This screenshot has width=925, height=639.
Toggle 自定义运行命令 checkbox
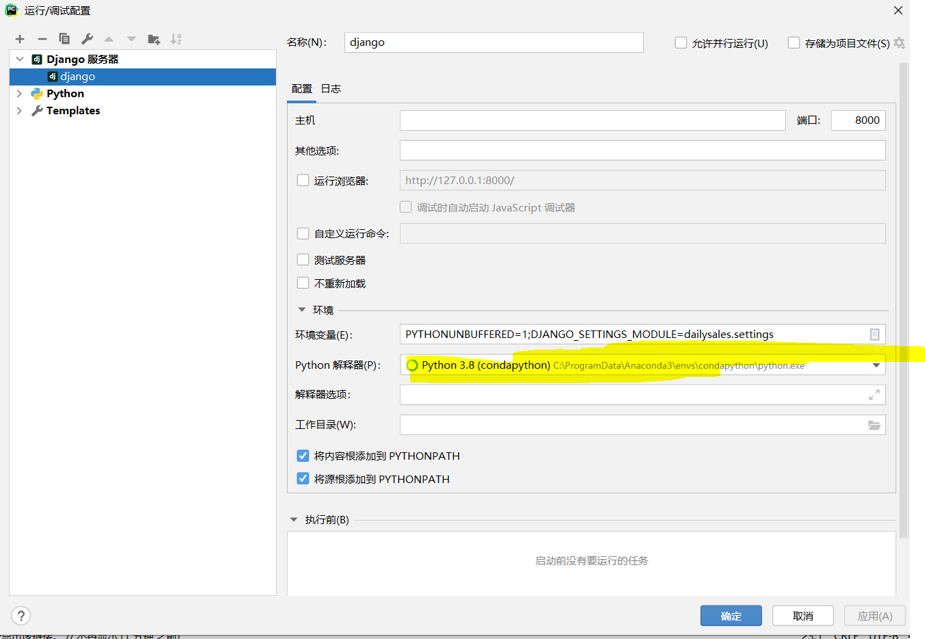point(303,233)
